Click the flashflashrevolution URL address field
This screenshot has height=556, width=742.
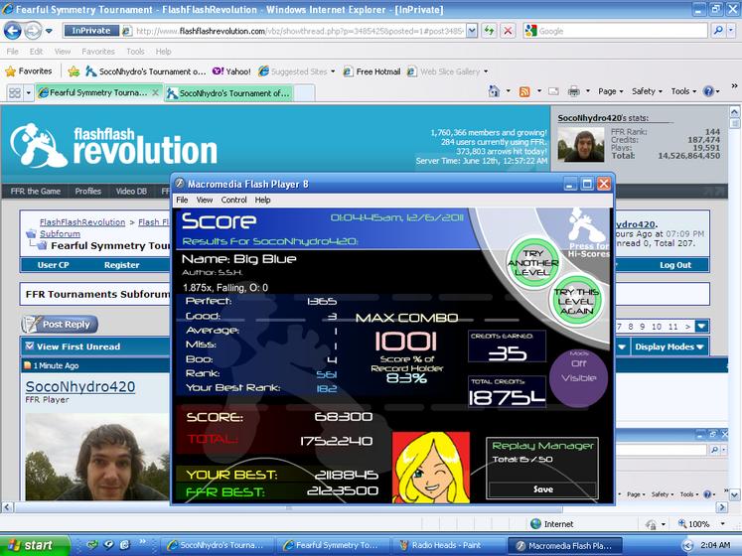click(300, 31)
